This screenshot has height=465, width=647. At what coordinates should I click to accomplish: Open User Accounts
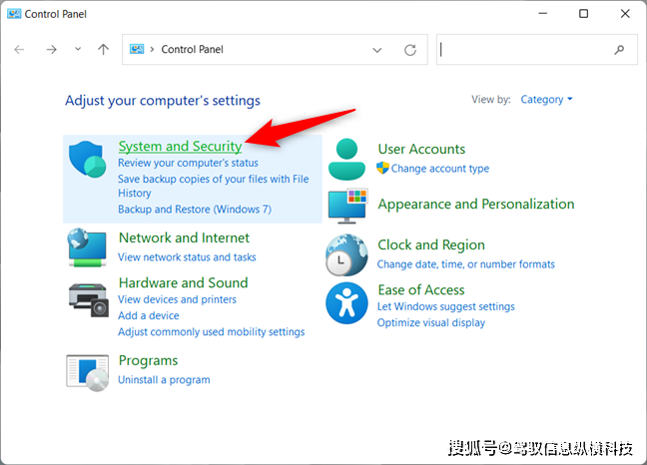pos(421,150)
